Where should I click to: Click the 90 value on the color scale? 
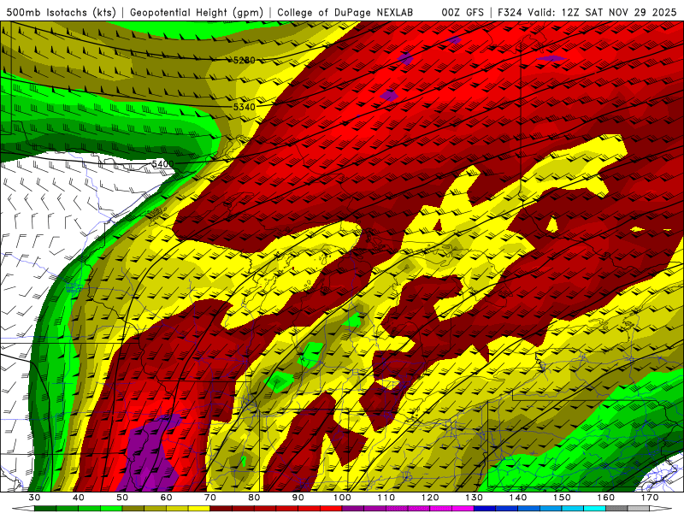click(x=298, y=498)
